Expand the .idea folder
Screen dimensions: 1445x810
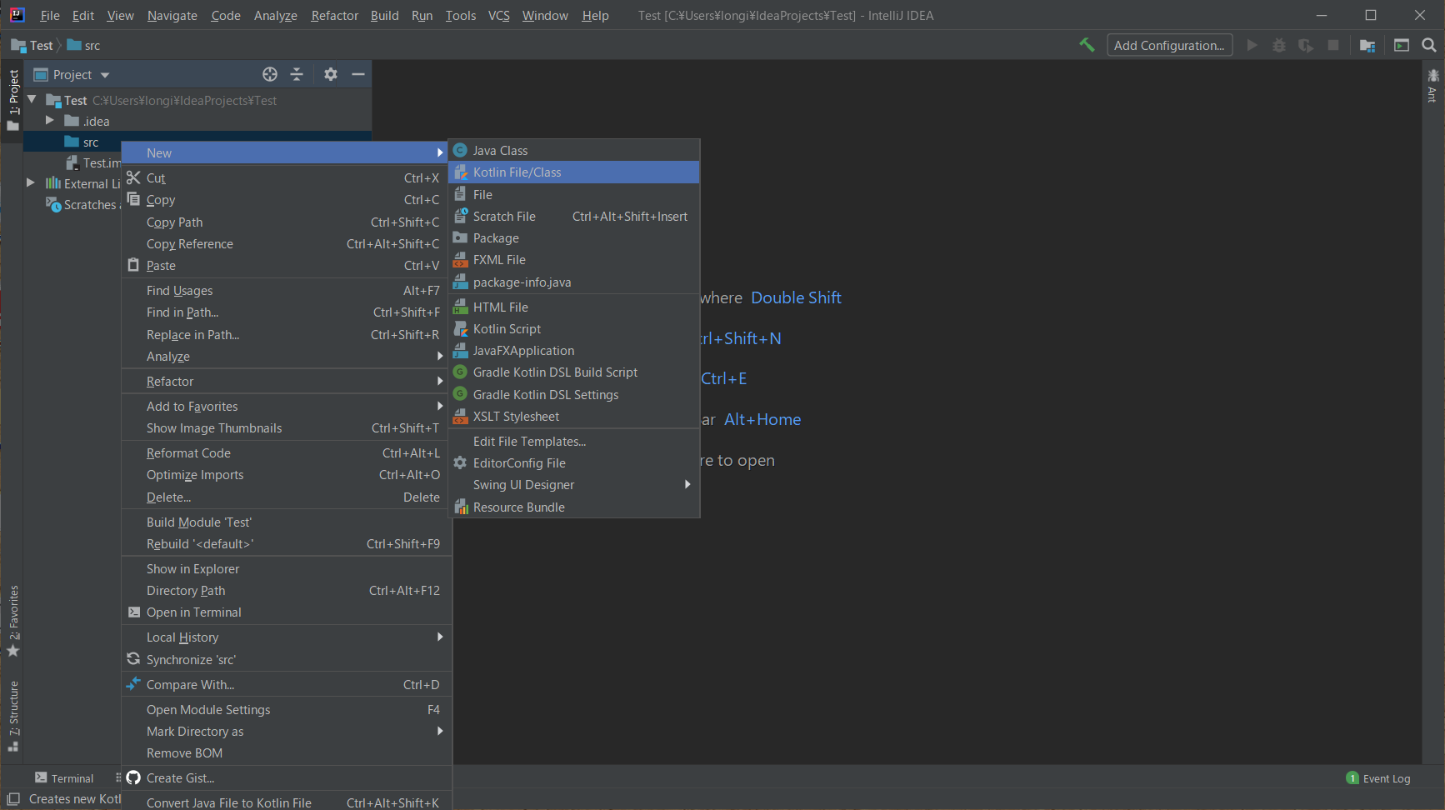click(x=49, y=121)
